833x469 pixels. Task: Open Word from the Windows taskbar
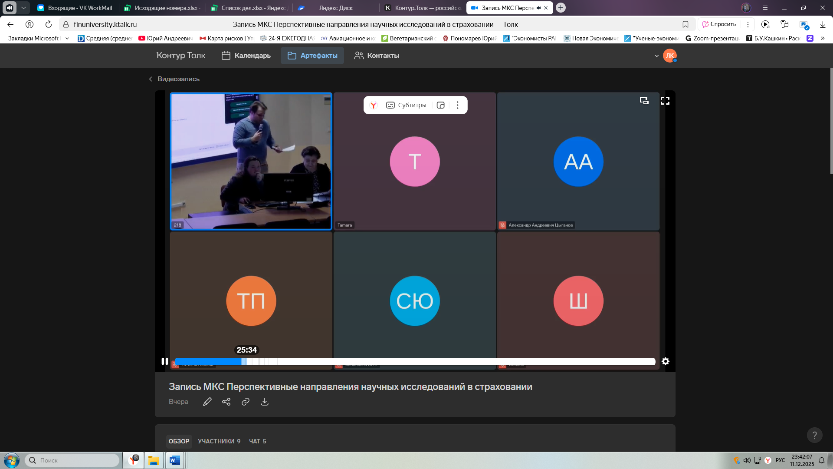(175, 460)
